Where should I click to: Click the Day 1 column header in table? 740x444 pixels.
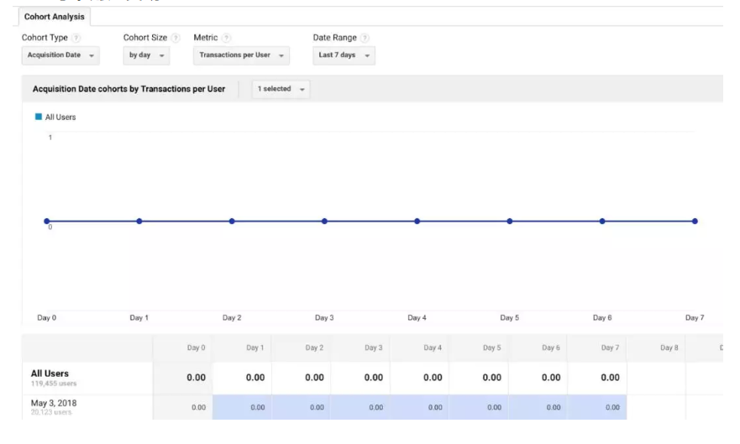coord(255,347)
